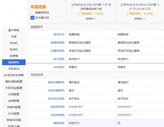Click the 底盘转向 section header
This screenshot has width=164, height=127.
click(37, 27)
